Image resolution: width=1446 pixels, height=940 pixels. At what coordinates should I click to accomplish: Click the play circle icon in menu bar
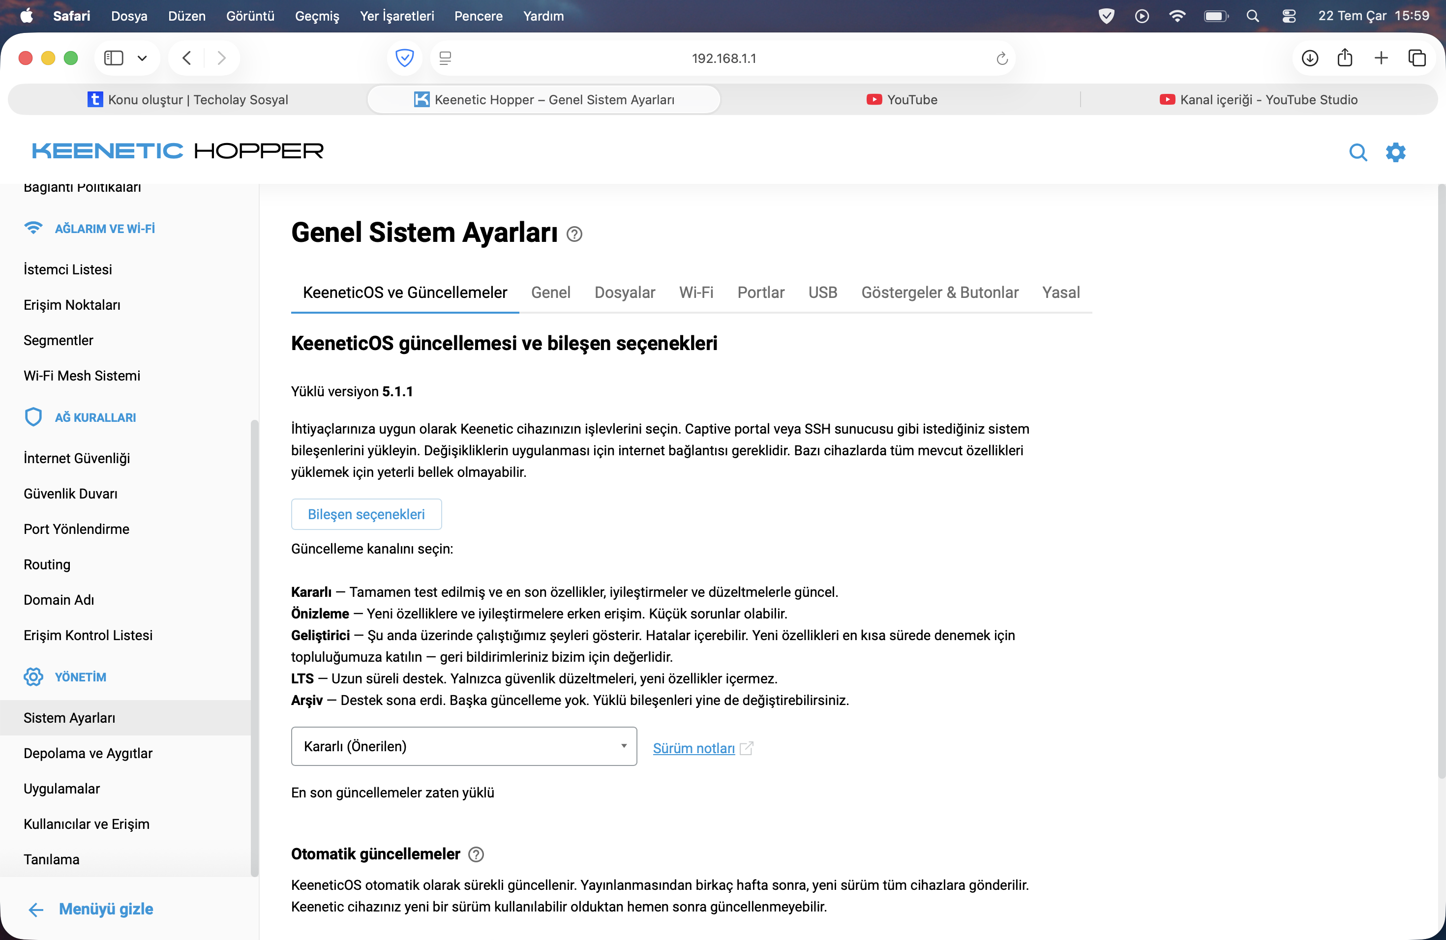[x=1142, y=16]
